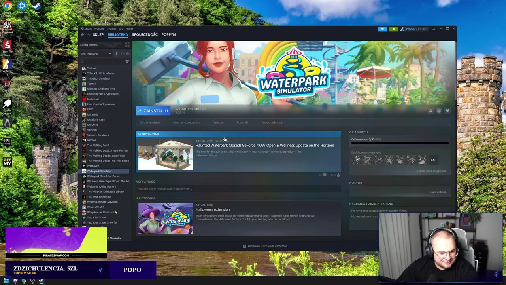Click the Steam back navigation arrow
Screen dimensions: 506x285
click(x=82, y=35)
